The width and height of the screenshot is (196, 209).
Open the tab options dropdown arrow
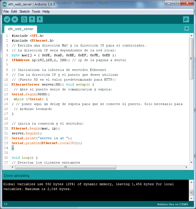(x=187, y=28)
